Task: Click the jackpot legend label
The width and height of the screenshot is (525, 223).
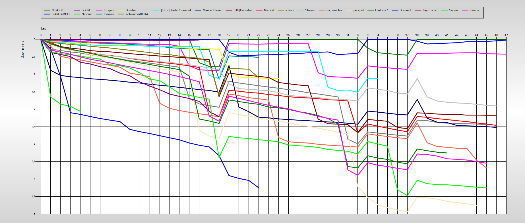Action: (x=358, y=10)
